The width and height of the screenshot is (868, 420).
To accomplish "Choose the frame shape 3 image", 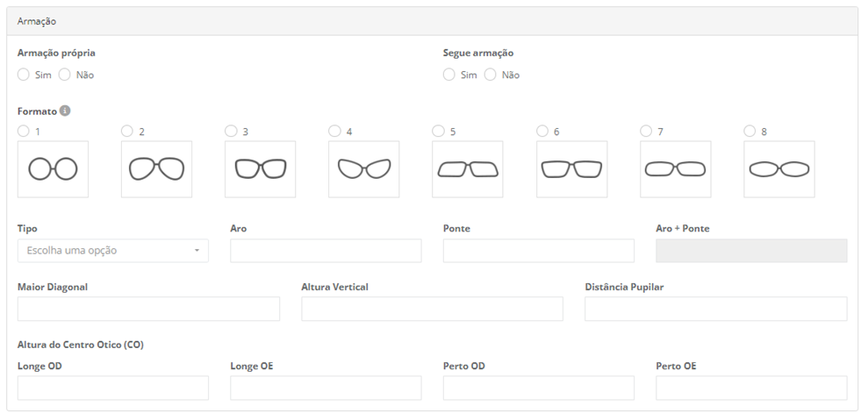I will click(260, 168).
